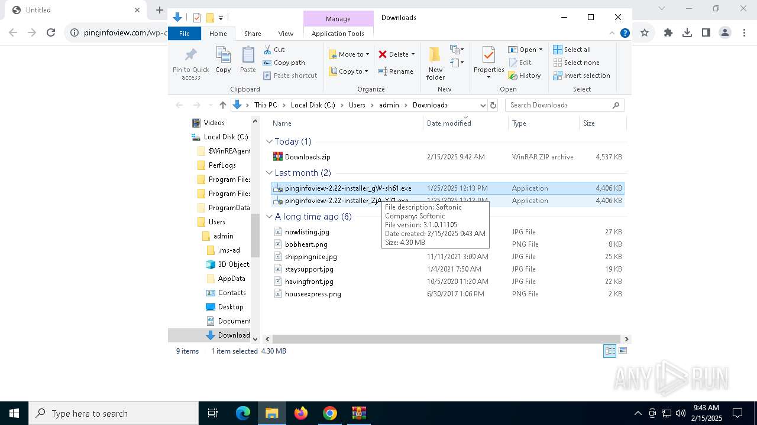Create a New folder
This screenshot has width=757, height=425.
[x=435, y=63]
